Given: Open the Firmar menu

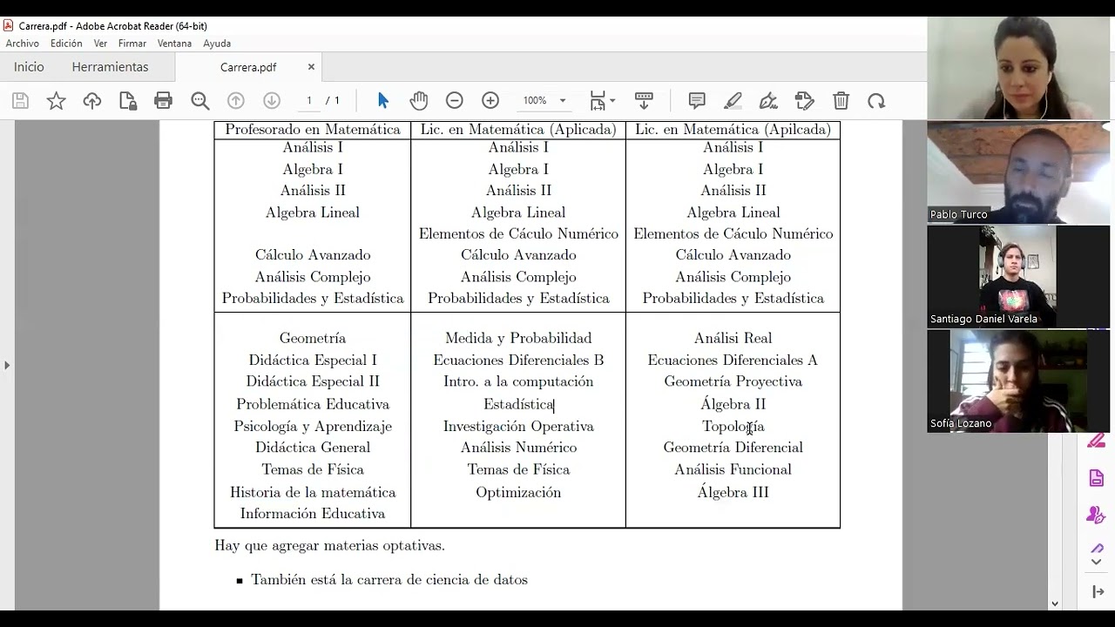Looking at the screenshot, I should pos(132,44).
